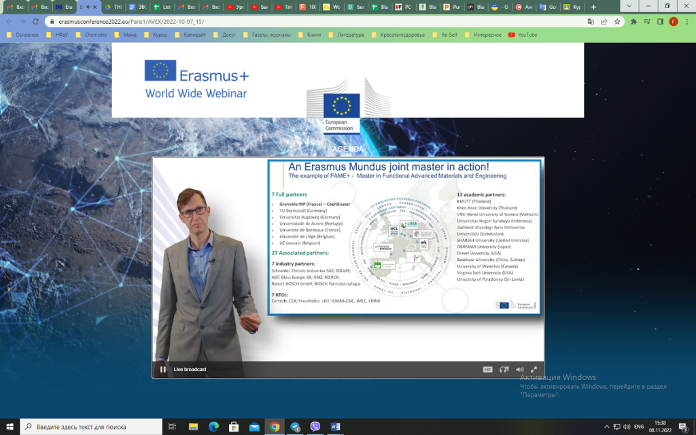The height and width of the screenshot is (435, 696).
Task: Open the Extensions puzzle menu
Action: [633, 21]
